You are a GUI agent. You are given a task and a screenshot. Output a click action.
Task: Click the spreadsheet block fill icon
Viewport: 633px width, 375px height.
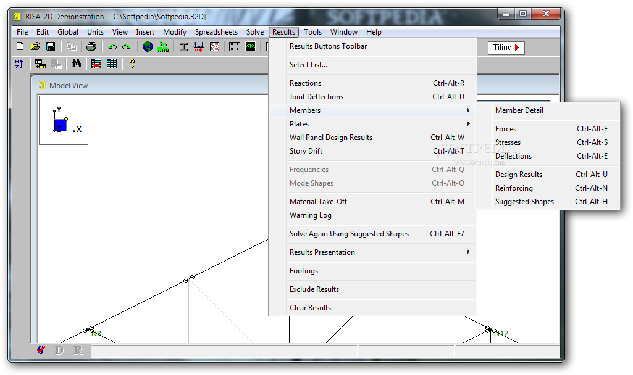tap(40, 64)
